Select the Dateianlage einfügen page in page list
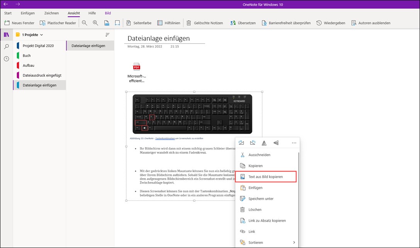420x248 pixels. pos(90,46)
